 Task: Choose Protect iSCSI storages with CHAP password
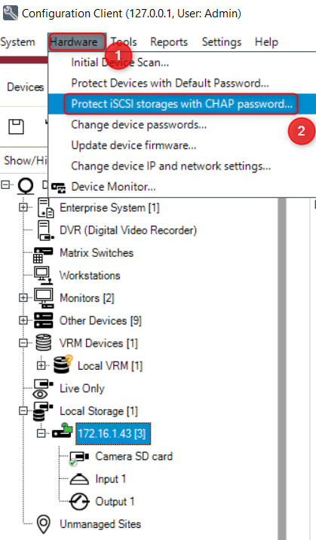(182, 104)
